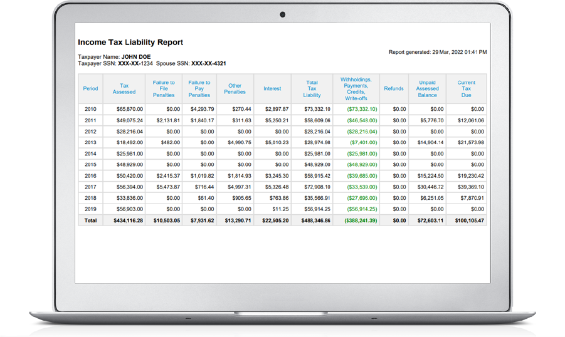Select failure to file value $482.00
Screen dimensions: 565x337
click(171, 143)
